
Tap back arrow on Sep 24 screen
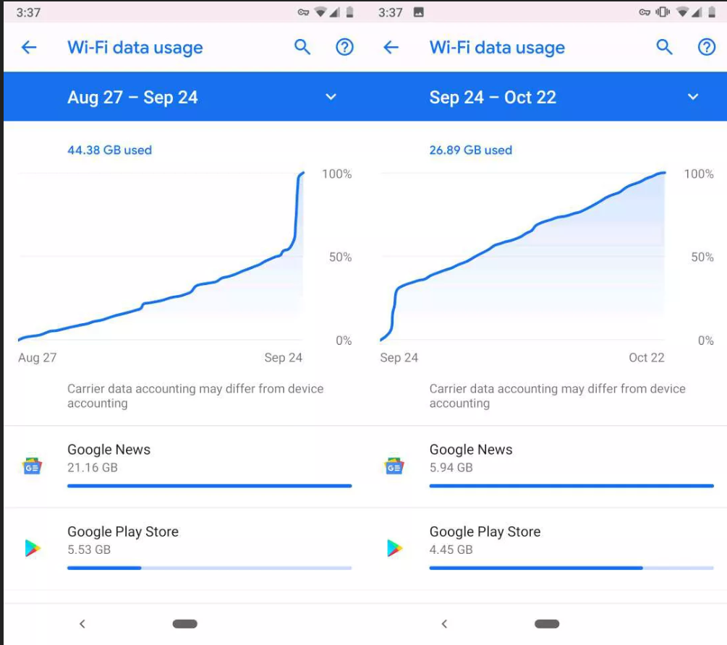pos(391,48)
